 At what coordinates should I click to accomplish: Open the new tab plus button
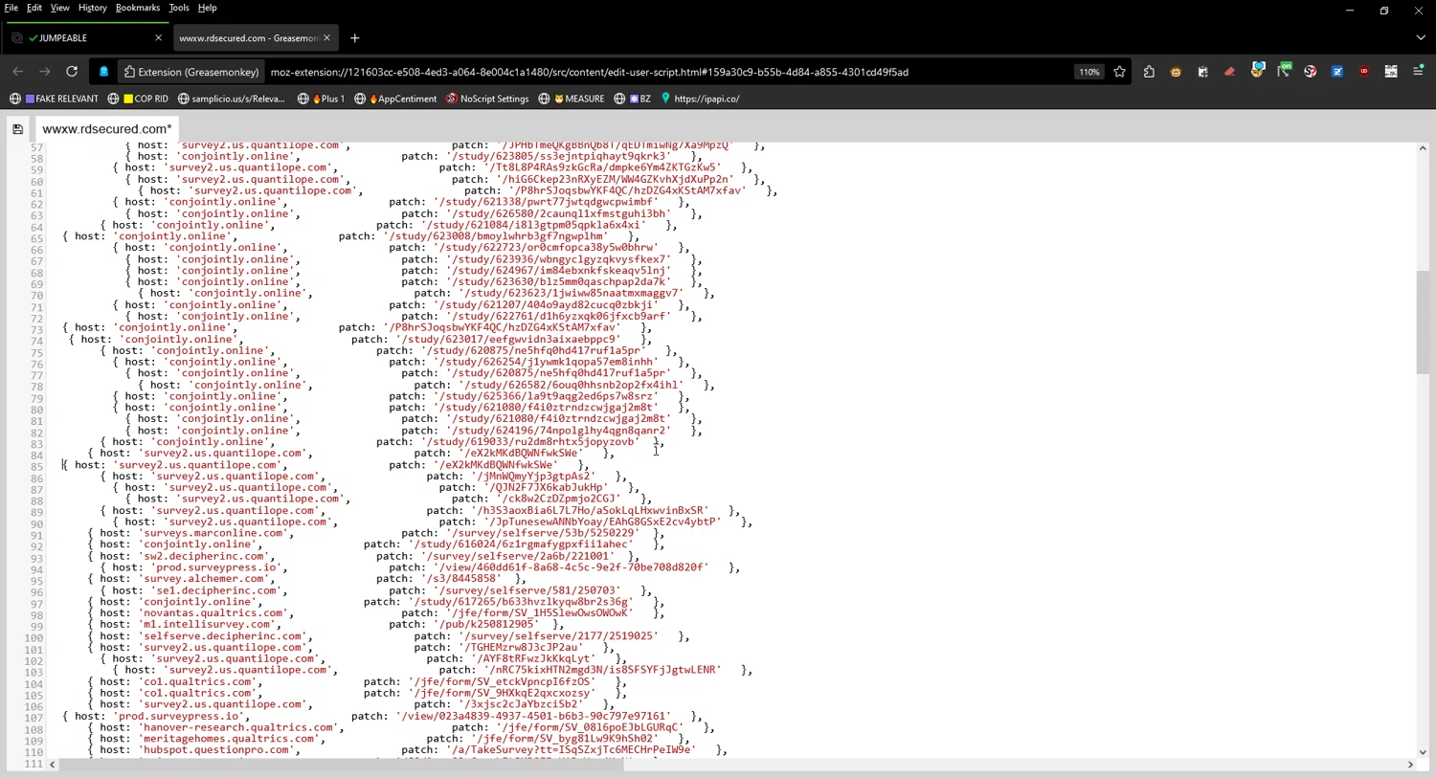coord(355,38)
